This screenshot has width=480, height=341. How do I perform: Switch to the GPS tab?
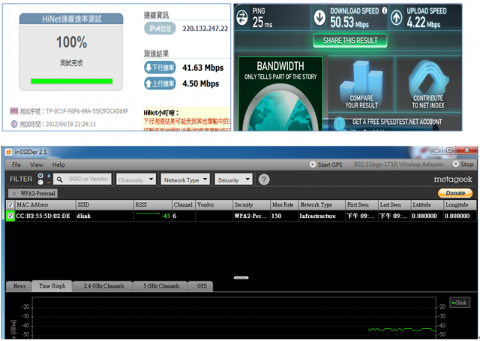(202, 286)
